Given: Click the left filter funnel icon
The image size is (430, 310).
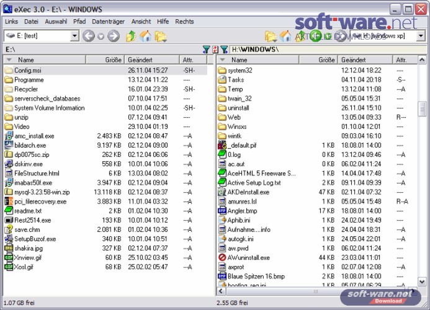Looking at the screenshot, I should pos(206,50).
